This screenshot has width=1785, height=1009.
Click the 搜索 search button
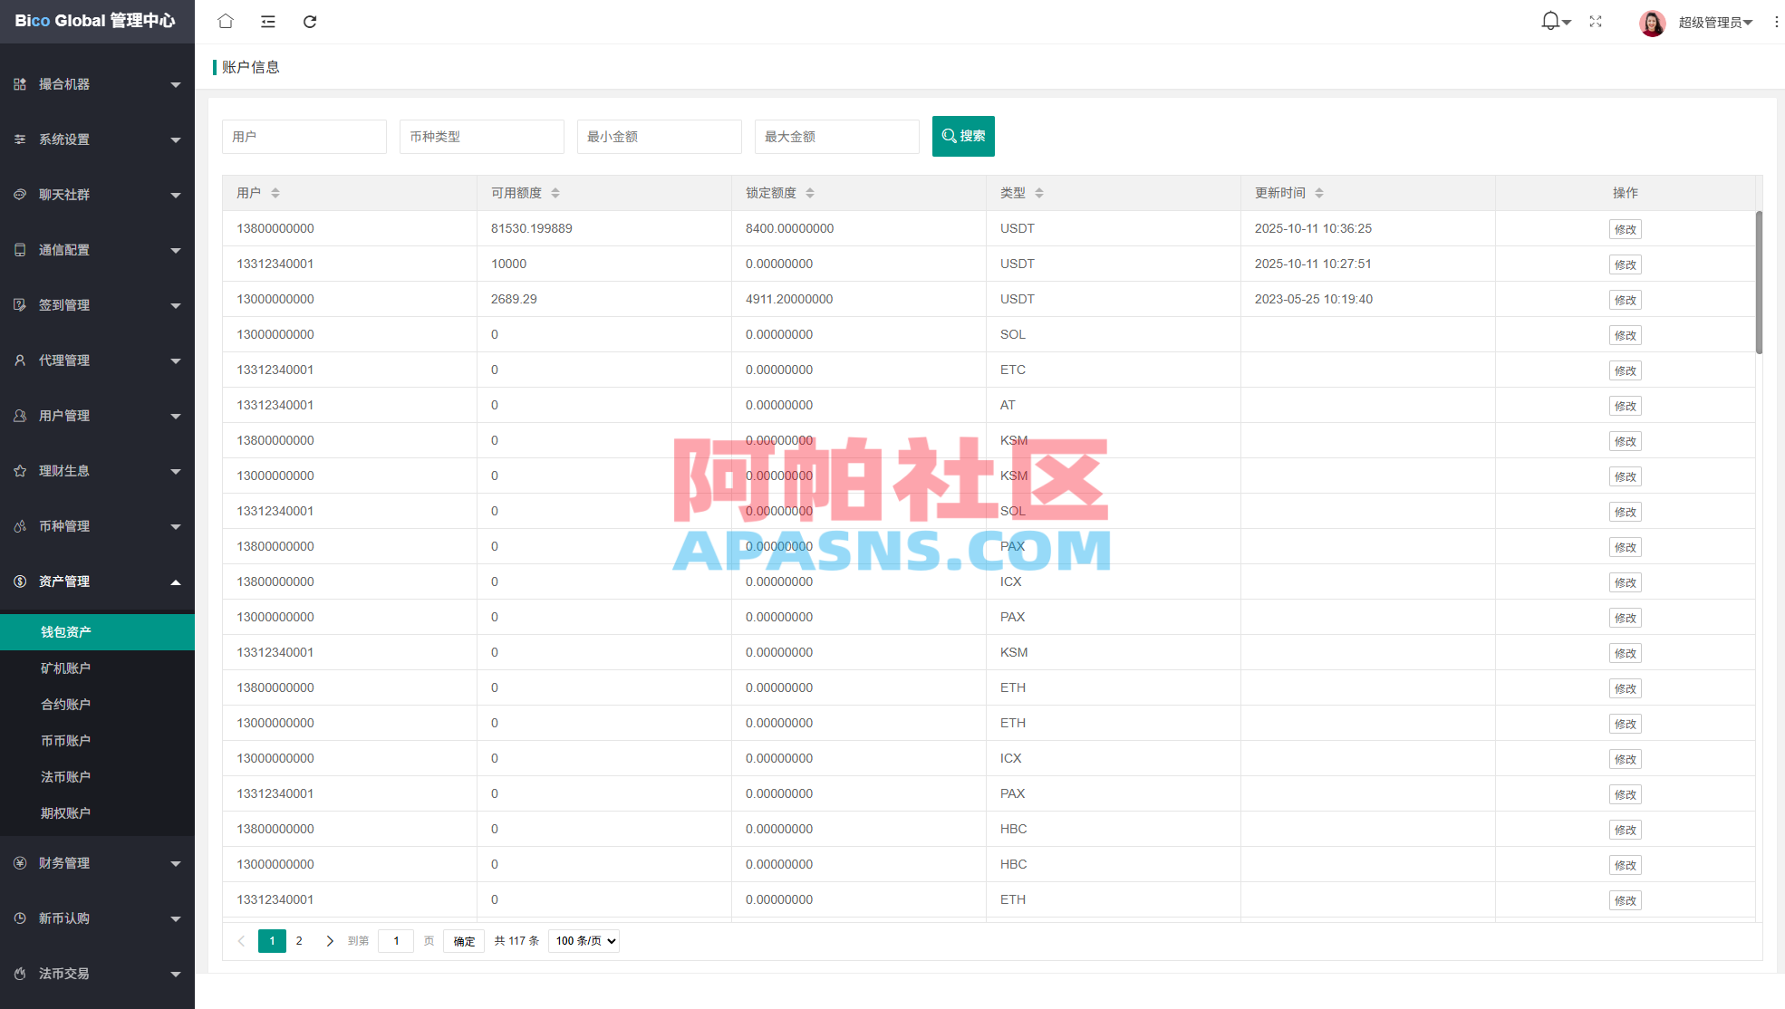(963, 136)
